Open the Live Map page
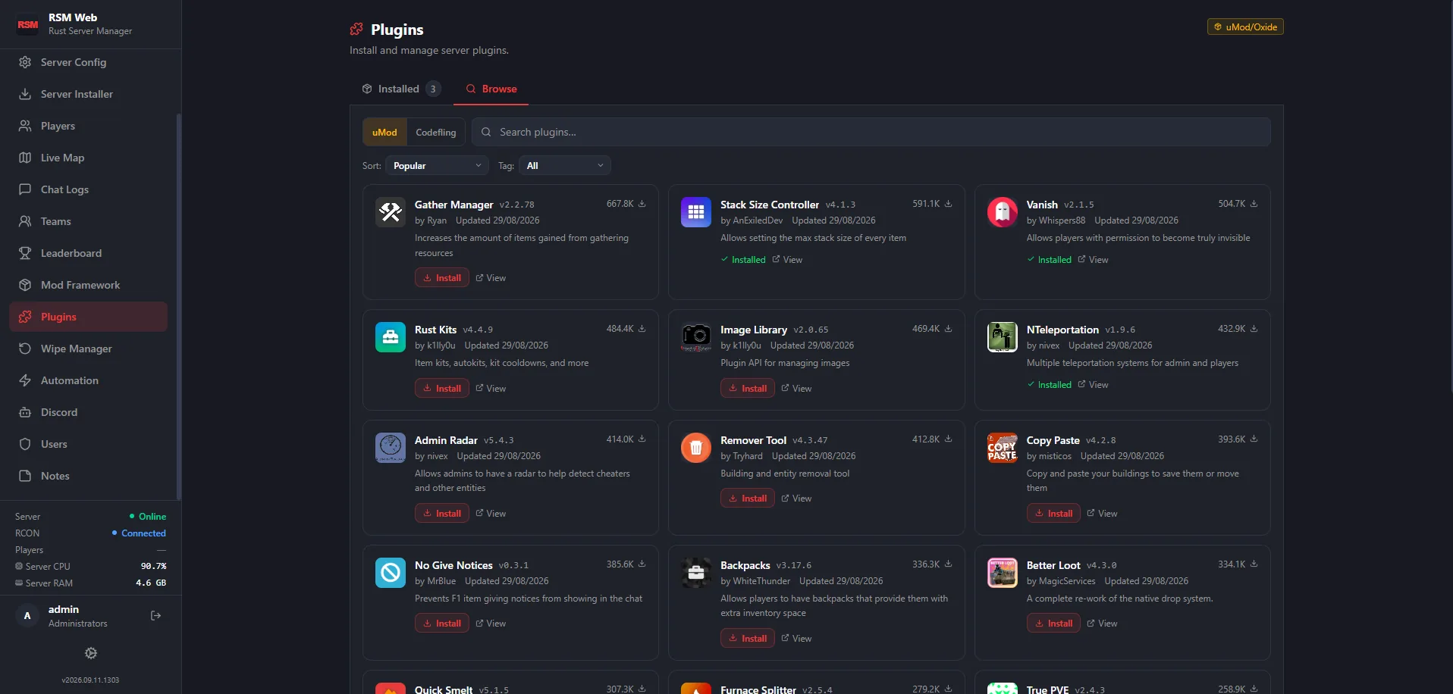1453x694 pixels. (88, 158)
